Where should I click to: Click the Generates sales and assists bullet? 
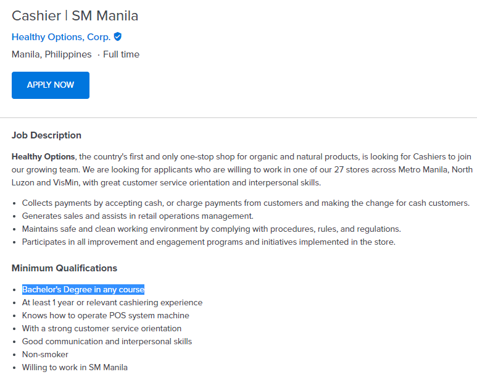click(138, 216)
